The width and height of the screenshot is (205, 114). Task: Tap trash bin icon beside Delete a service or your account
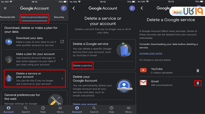coord(9,78)
